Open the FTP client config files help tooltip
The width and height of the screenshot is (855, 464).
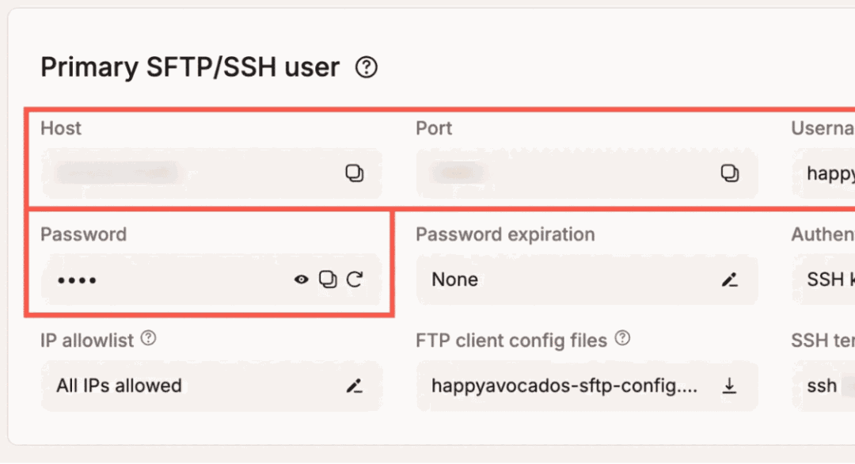pos(621,339)
